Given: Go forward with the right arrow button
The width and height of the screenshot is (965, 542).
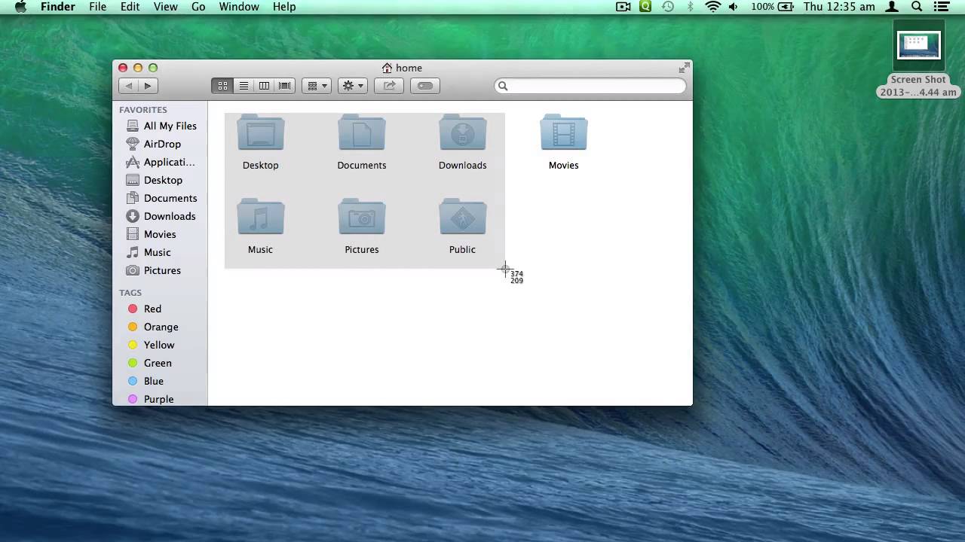Looking at the screenshot, I should 148,86.
